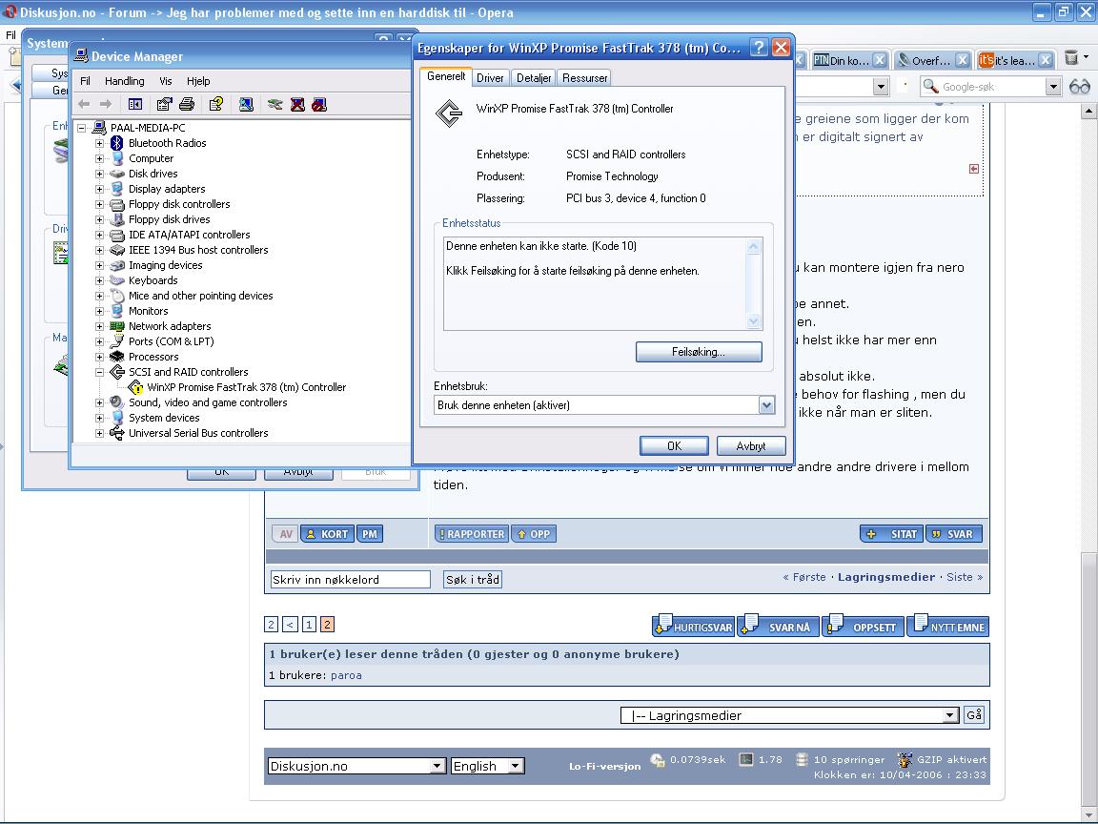Click the Disable device toolbar icon

(319, 104)
